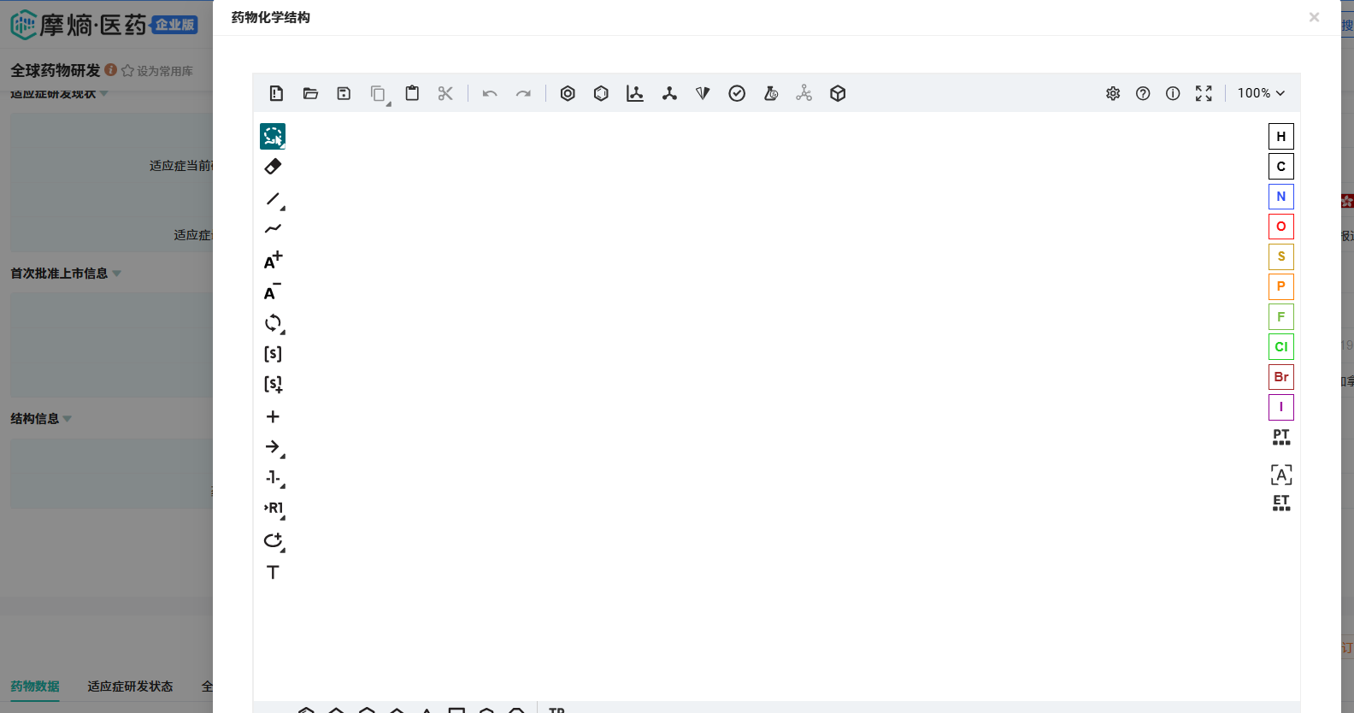Open the Periodic Table (PT)

pyautogui.click(x=1280, y=437)
